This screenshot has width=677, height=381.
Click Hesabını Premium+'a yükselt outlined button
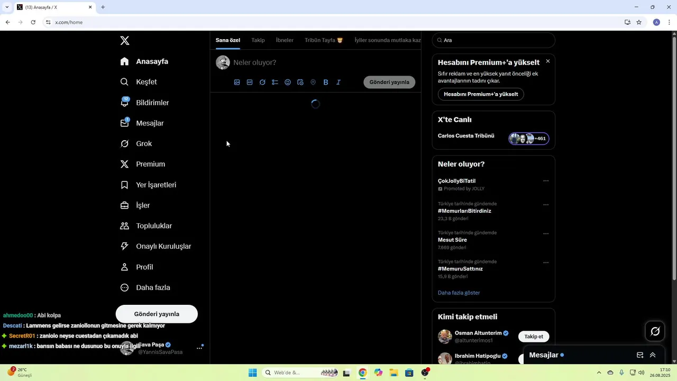coord(481,94)
